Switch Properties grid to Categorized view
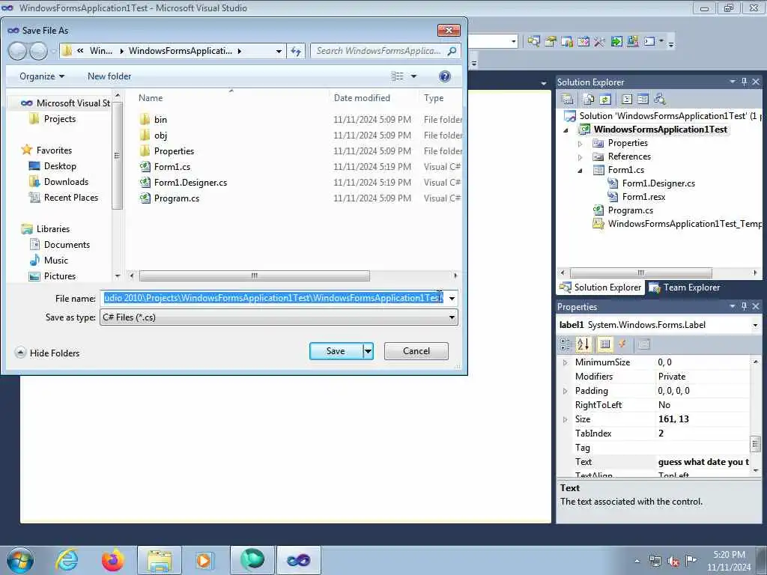Image resolution: width=767 pixels, height=575 pixels. pyautogui.click(x=566, y=344)
